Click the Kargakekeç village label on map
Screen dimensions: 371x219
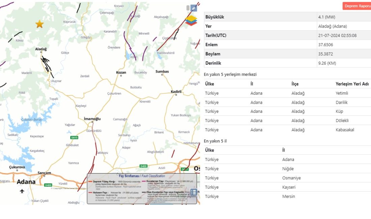pyautogui.click(x=37, y=151)
